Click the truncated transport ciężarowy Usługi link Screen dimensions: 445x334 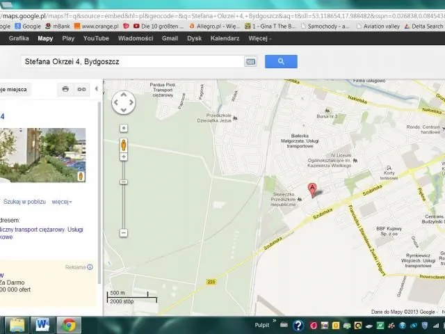pos(42,233)
